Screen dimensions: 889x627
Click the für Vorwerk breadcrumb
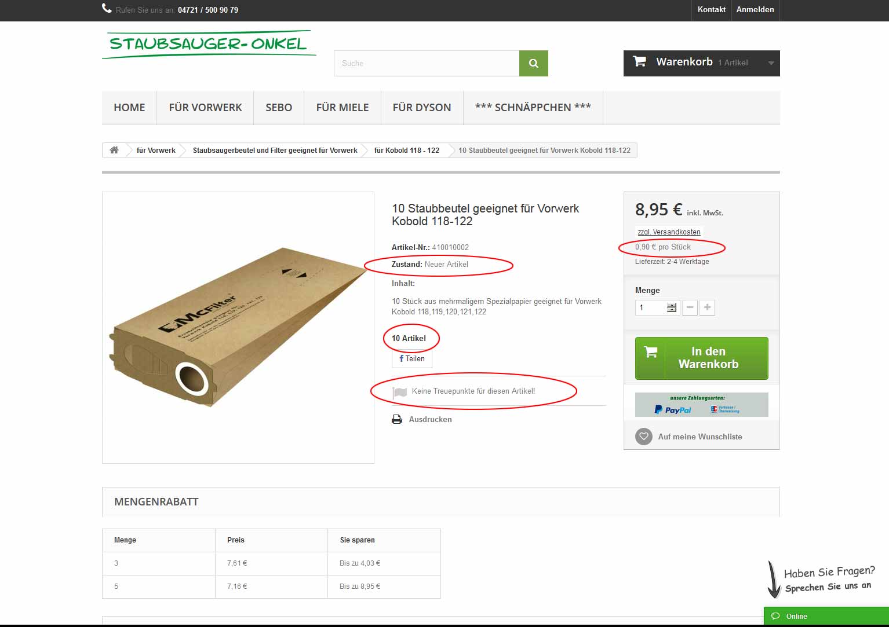(x=156, y=150)
